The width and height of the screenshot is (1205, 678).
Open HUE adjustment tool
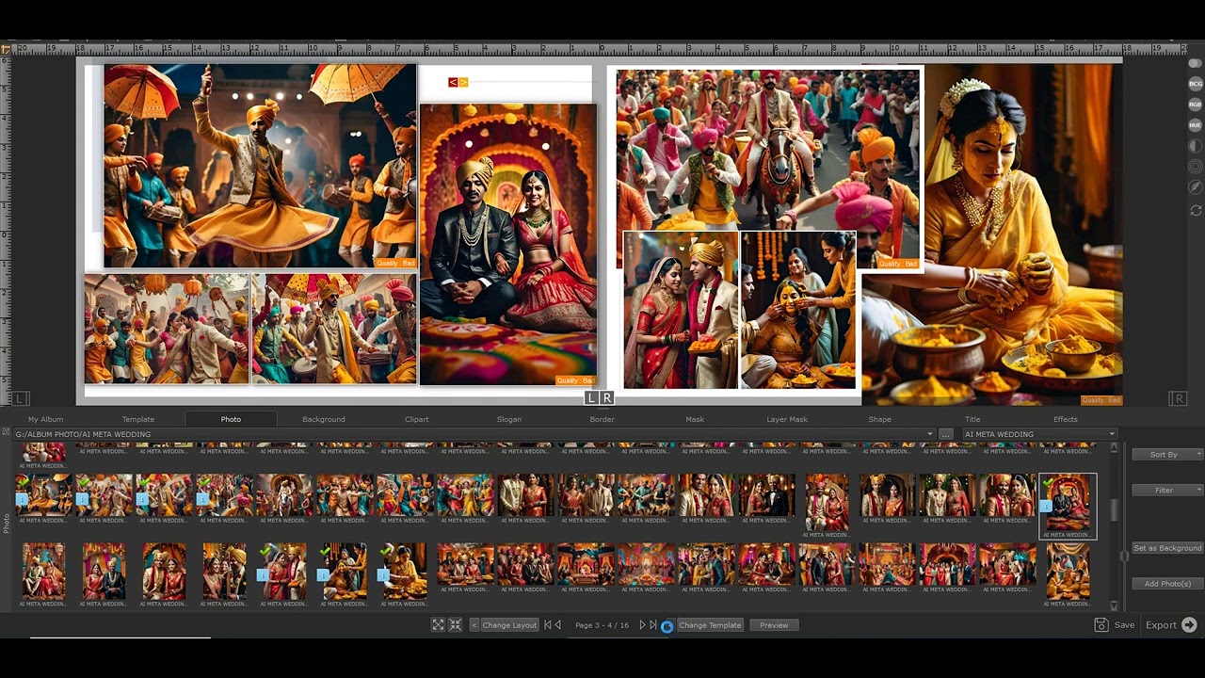click(x=1196, y=125)
